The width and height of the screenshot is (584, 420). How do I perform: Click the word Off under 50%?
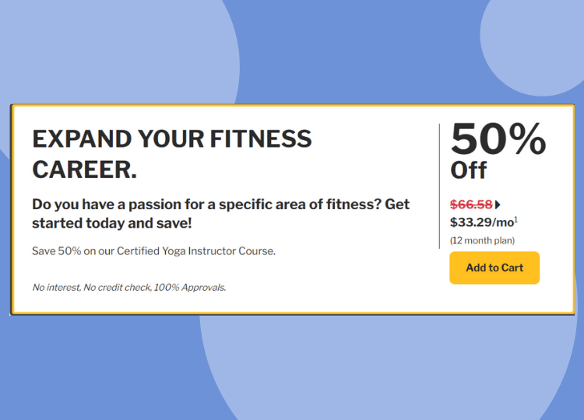[468, 170]
